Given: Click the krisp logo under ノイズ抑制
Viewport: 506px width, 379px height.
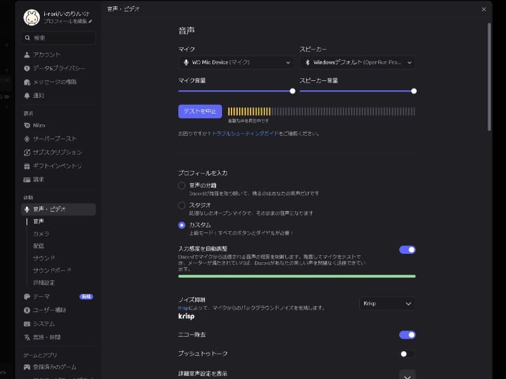Looking at the screenshot, I should (186, 316).
